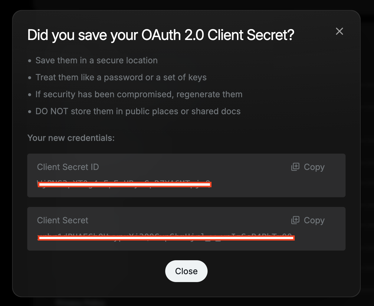Click the bullet point before "Save them"
Screen dimensions: 374x306
30,61
